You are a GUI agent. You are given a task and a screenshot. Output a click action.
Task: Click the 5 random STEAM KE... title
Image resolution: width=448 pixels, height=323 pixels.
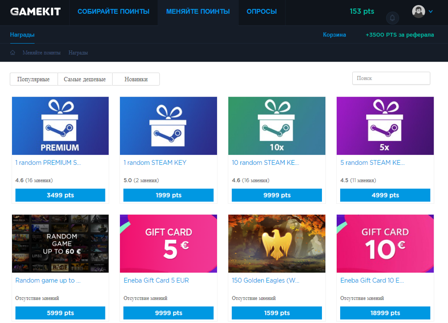[x=372, y=162]
